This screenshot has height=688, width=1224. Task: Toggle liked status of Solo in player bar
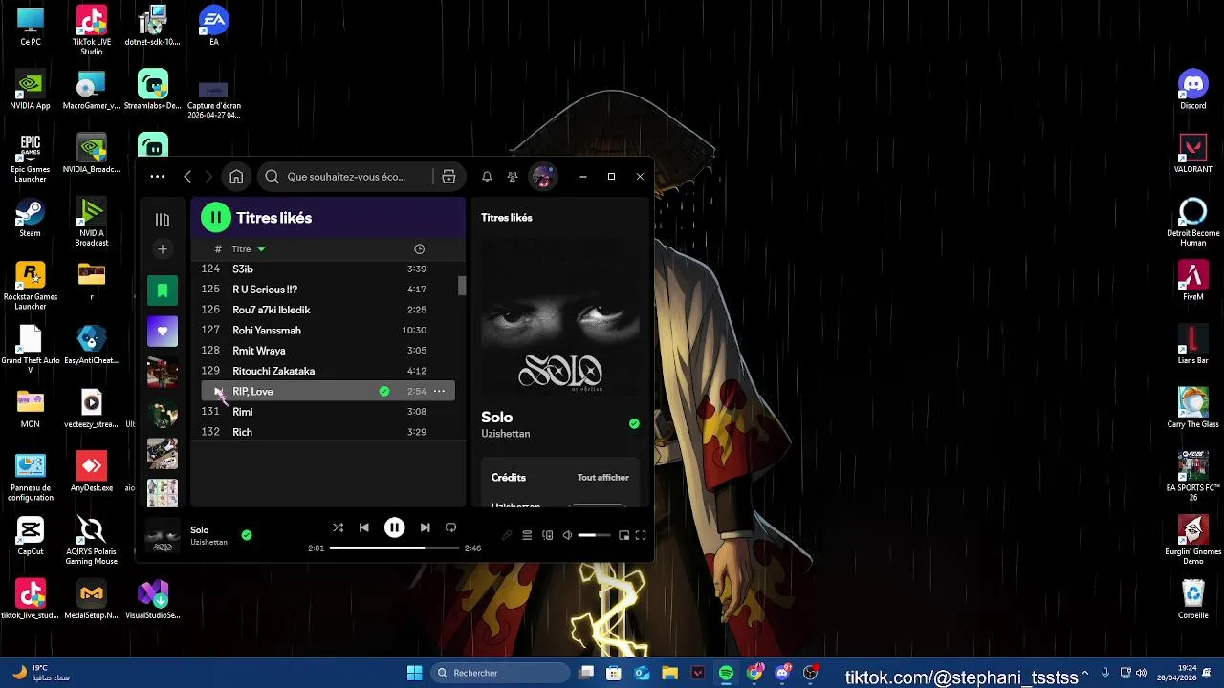coord(247,535)
